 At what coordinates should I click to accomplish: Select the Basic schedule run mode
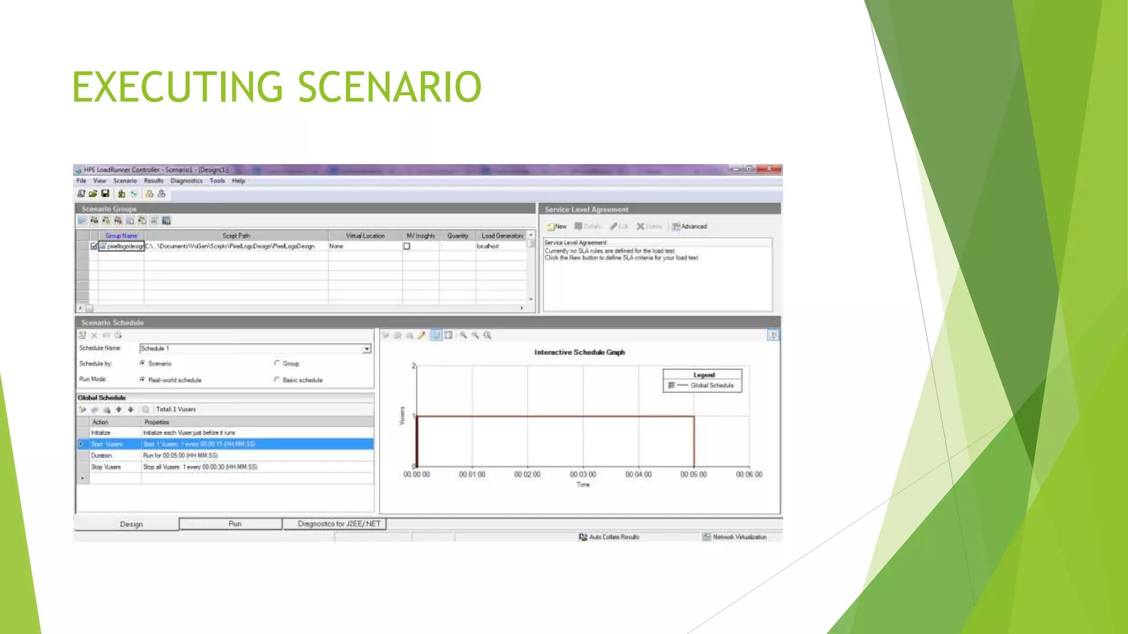coord(277,380)
